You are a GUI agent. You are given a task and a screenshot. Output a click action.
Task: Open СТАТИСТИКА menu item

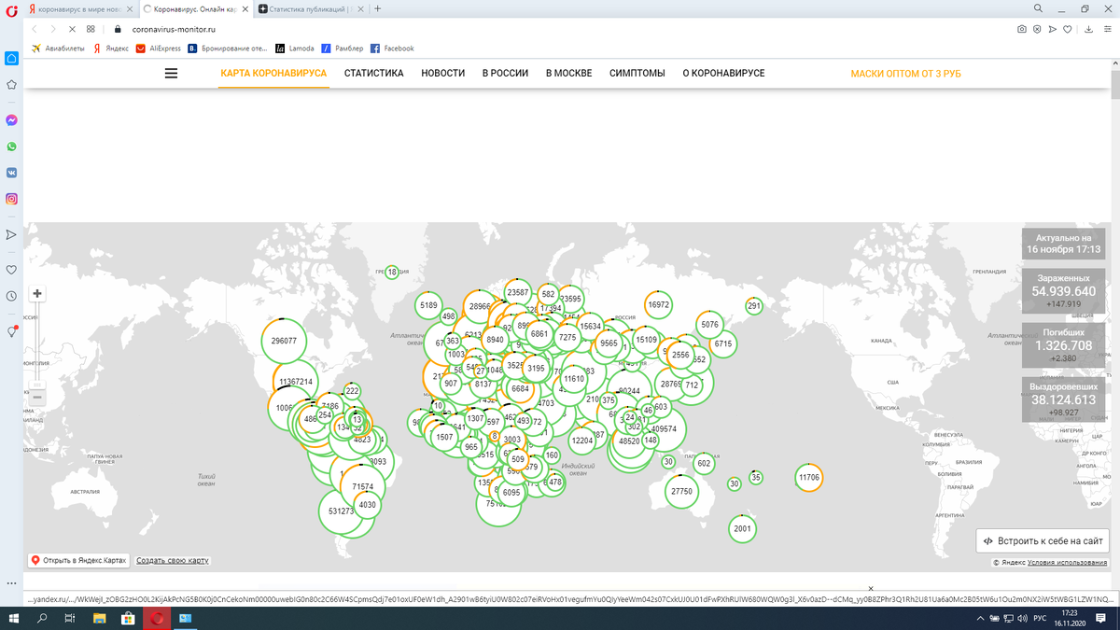point(373,73)
